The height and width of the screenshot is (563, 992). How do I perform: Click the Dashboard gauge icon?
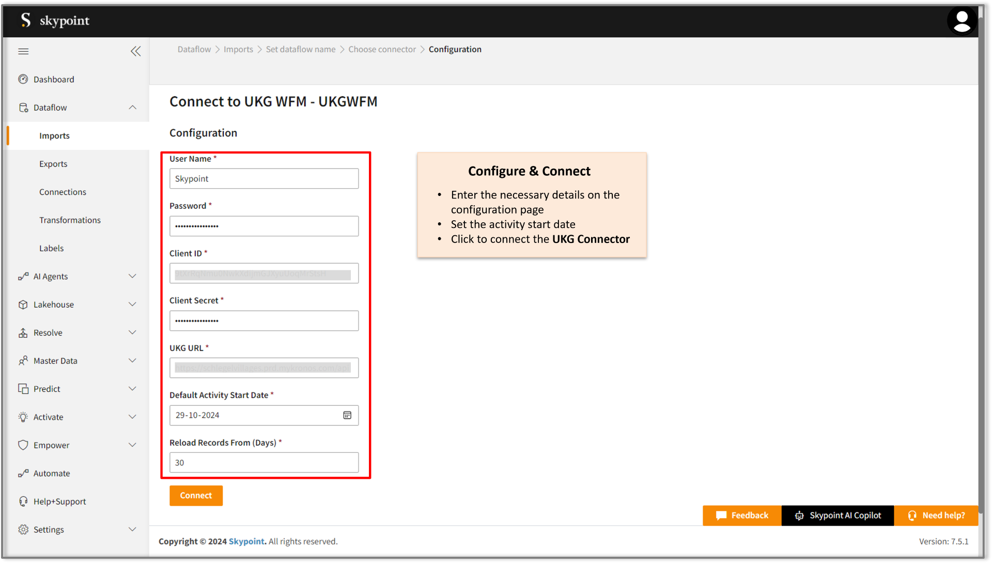23,79
